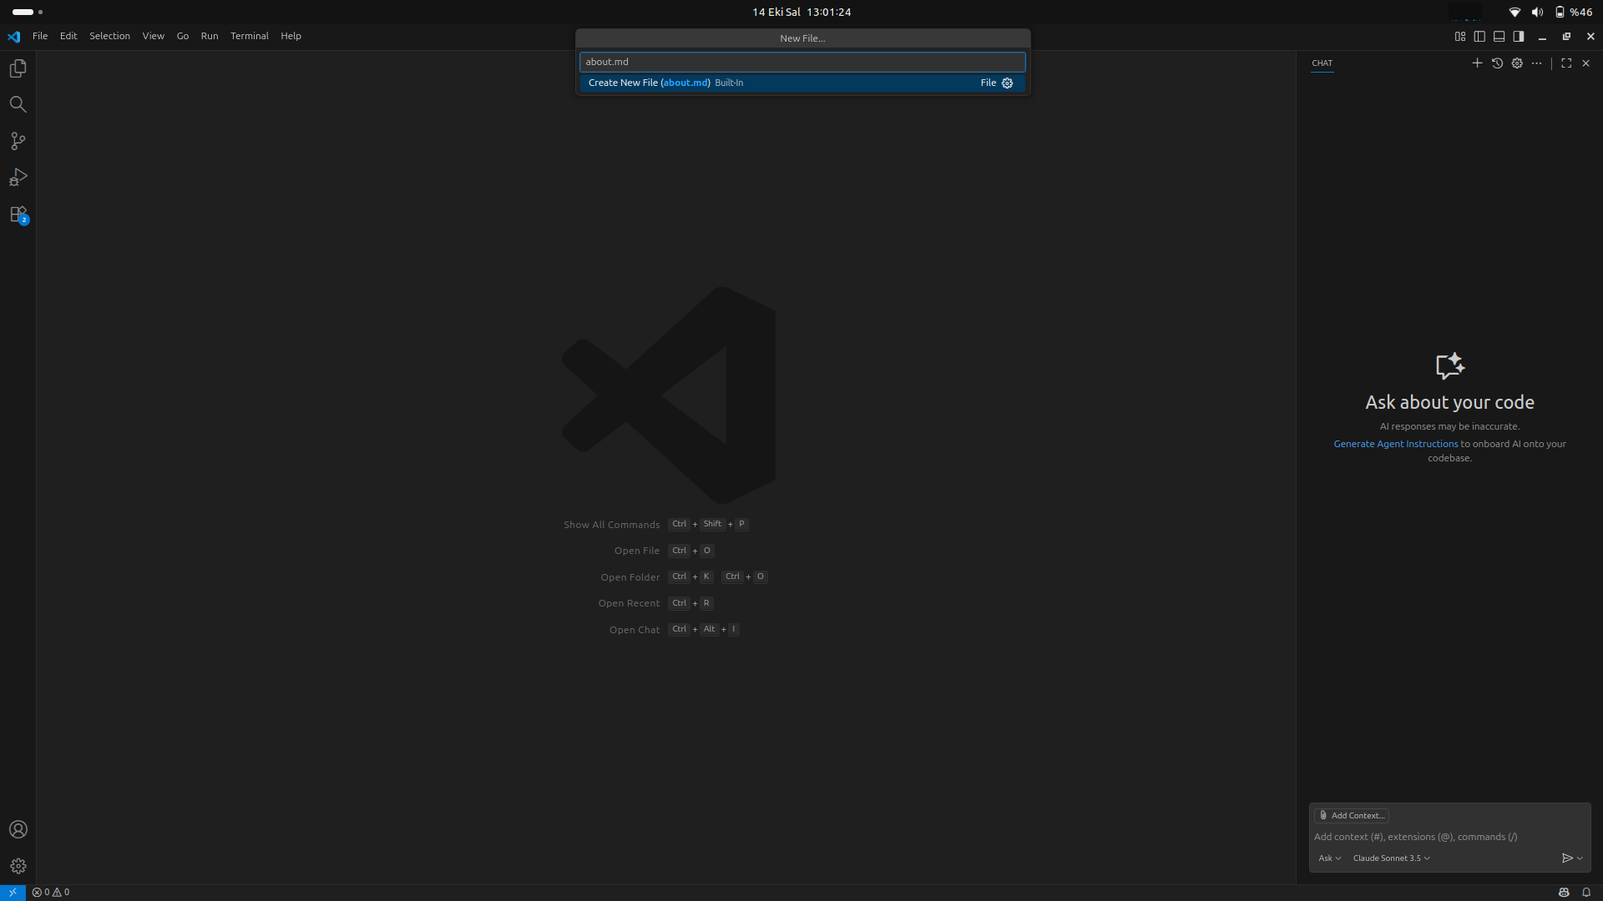Expand the Ask chat mode dropdown

1329,858
